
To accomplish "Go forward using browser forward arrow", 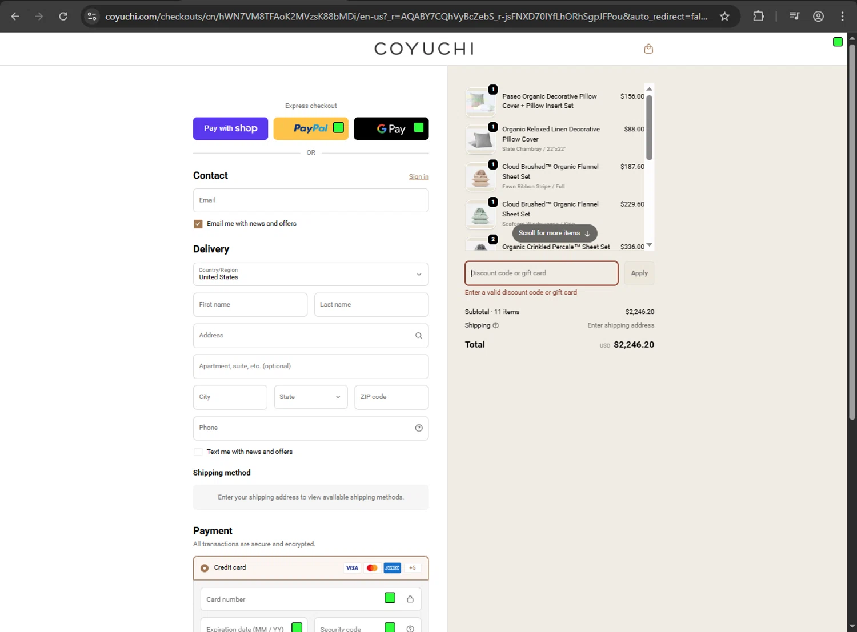I will (x=39, y=17).
